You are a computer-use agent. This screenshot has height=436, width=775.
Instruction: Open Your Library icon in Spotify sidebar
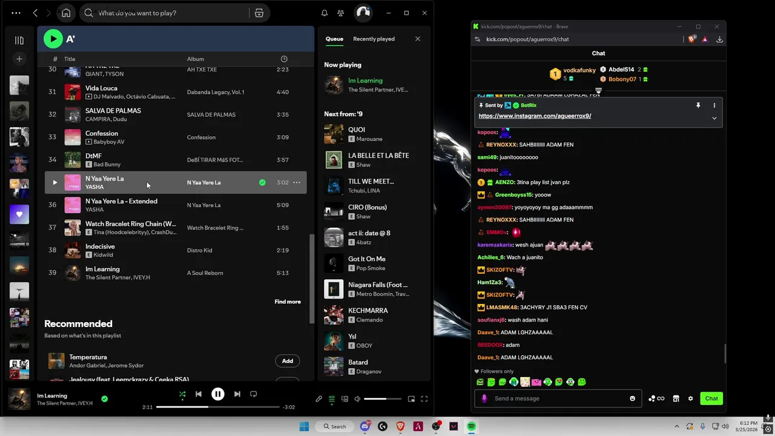(19, 40)
